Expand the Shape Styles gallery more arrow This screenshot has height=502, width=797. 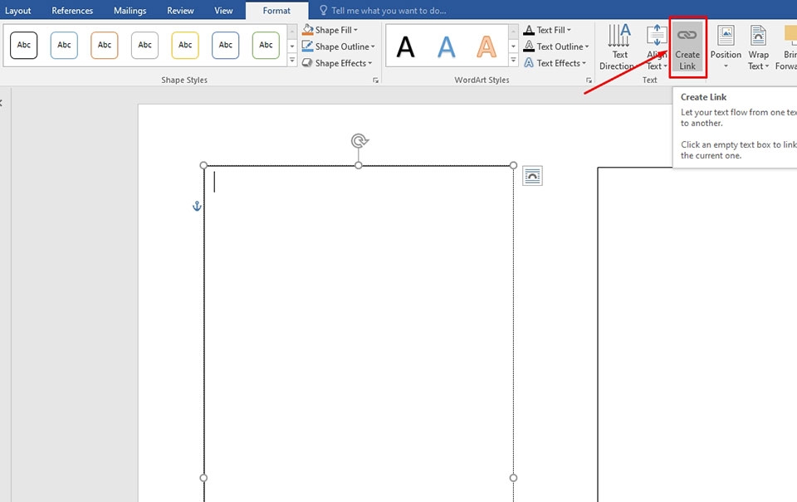click(292, 61)
